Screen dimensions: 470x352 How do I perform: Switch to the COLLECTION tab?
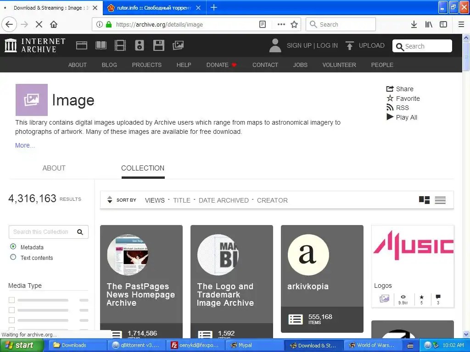point(143,168)
